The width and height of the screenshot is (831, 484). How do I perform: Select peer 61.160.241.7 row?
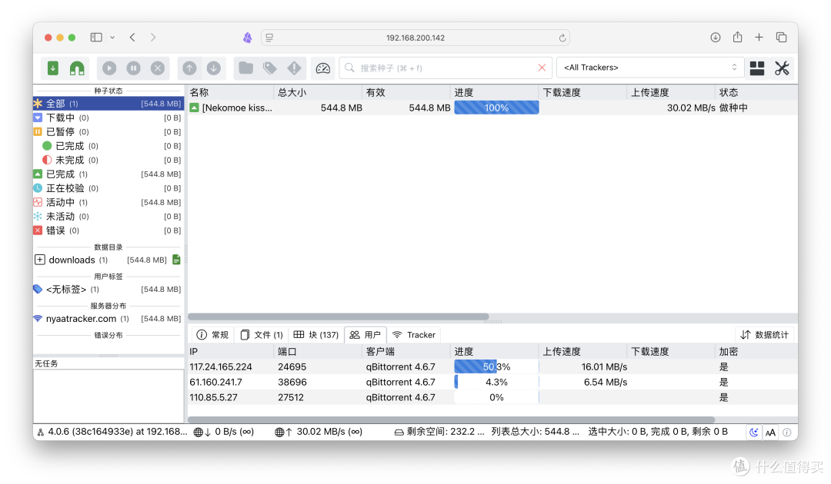click(x=492, y=382)
